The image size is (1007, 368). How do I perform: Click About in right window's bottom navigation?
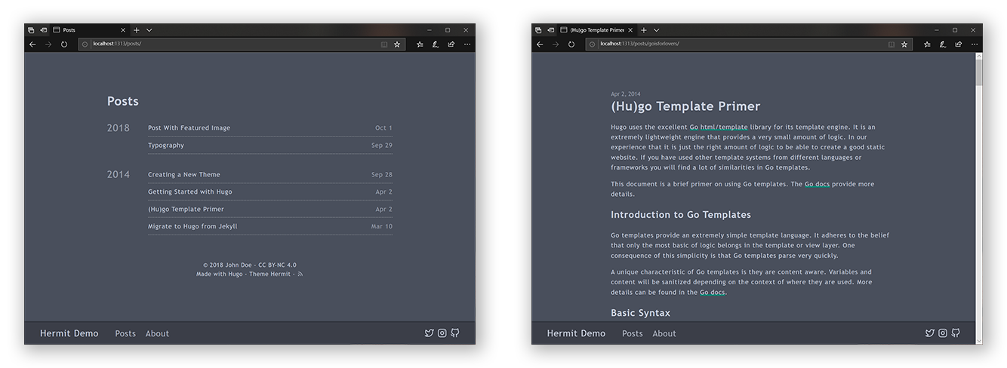point(664,333)
